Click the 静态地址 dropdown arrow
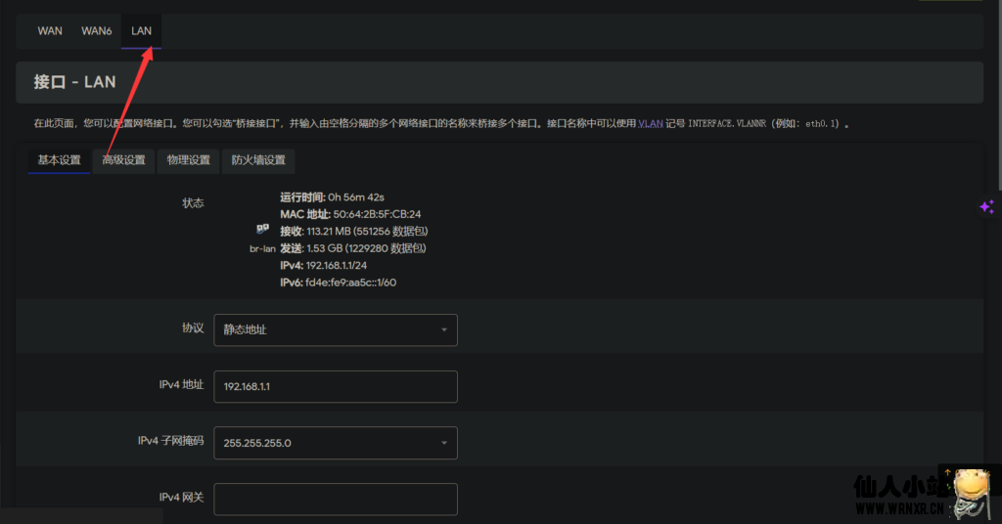 click(444, 330)
